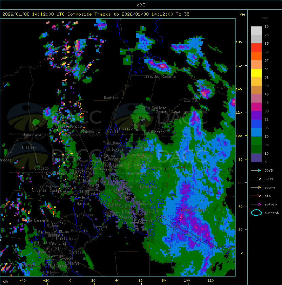The image size is (282, 285).
Task: Click the 'Perdriel' map label
Action: (83, 198)
